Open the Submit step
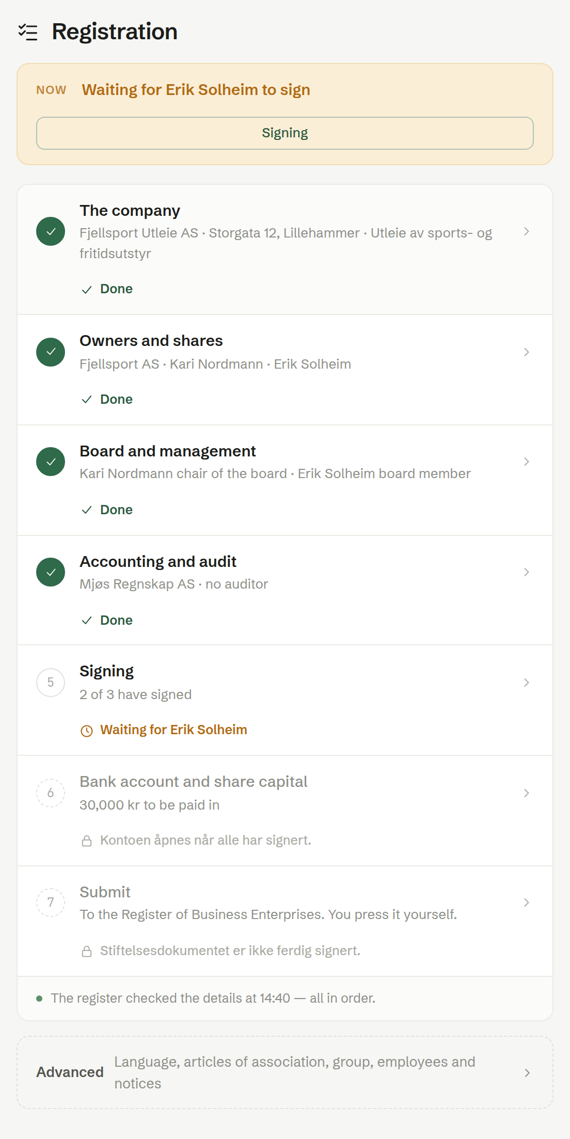Image resolution: width=570 pixels, height=1139 pixels. click(285, 921)
